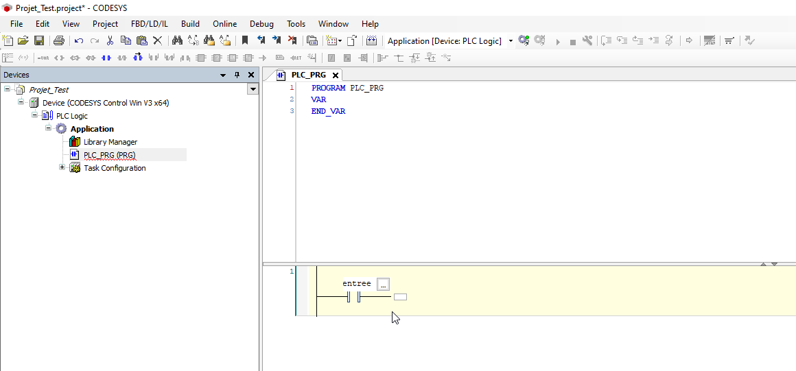Click the ellipsis button next to entree
Viewport: 796px width, 371px height.
click(x=384, y=284)
